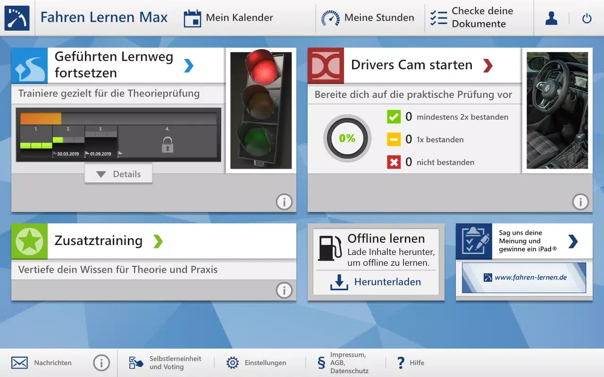The image size is (604, 377).
Task: Click info icon next to Nachrichten
Action: click(101, 363)
